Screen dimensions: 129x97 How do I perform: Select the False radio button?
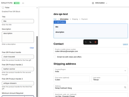tap(3, 8)
